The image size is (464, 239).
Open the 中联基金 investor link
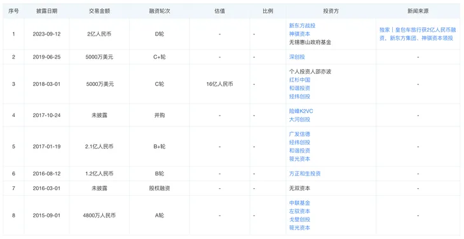point(299,203)
